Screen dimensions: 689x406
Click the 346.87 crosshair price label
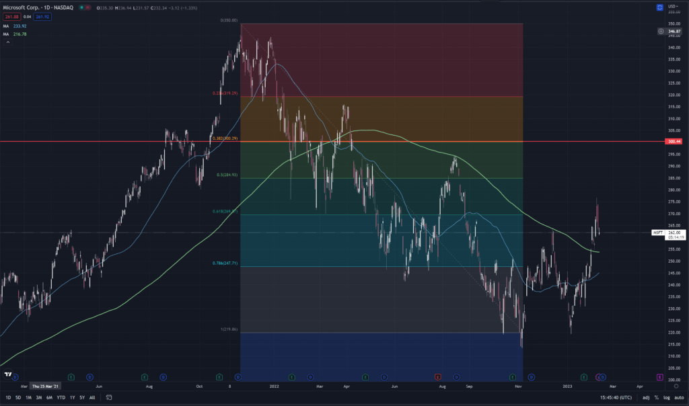[x=674, y=31]
